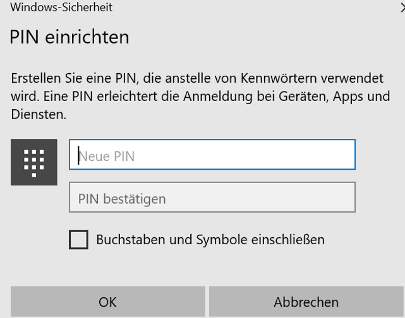
Task: Cancel PIN setup with Abbrechen
Action: click(x=306, y=302)
